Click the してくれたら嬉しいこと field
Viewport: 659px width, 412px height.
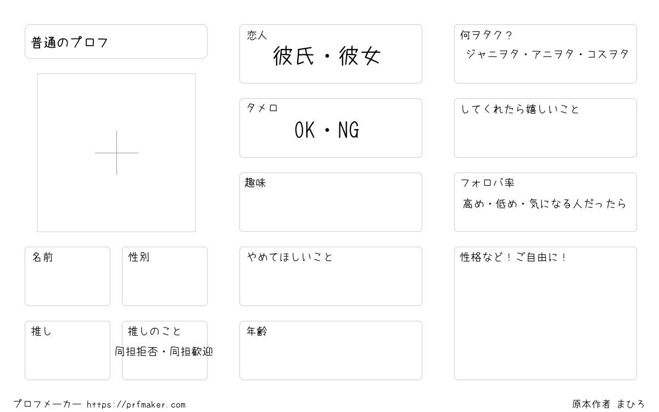pos(545,128)
